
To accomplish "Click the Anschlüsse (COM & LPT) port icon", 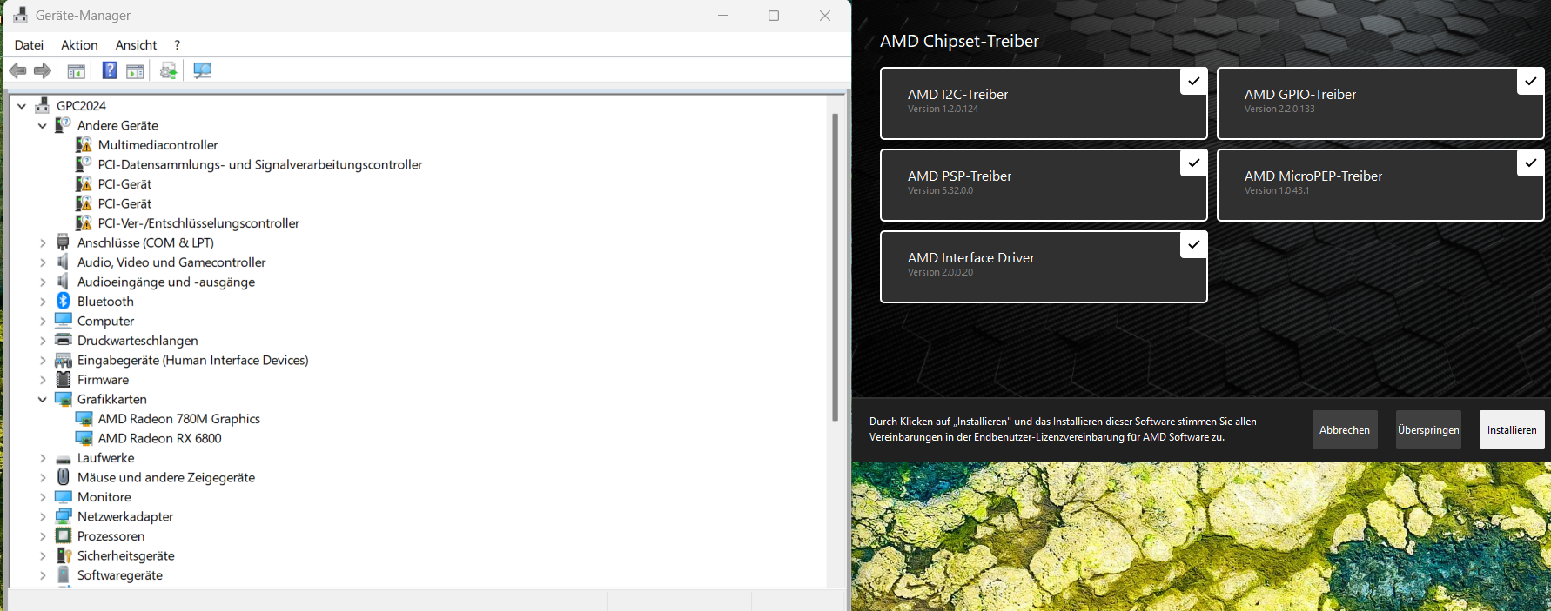I will tap(64, 242).
